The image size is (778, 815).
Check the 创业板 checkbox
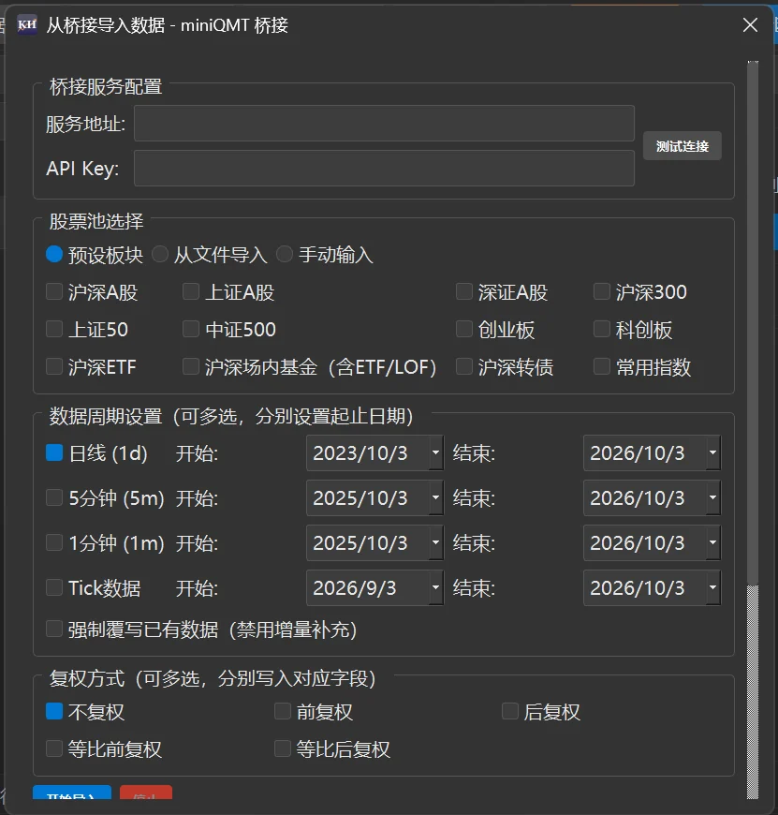tap(463, 329)
